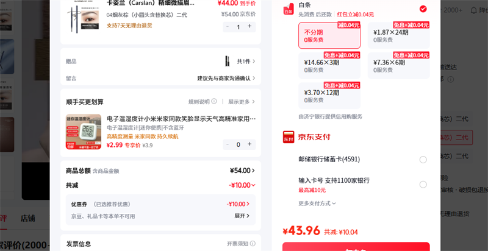The height and width of the screenshot is (251, 488).
Task: Click the thermometer product thumbnail image
Action: [84, 132]
